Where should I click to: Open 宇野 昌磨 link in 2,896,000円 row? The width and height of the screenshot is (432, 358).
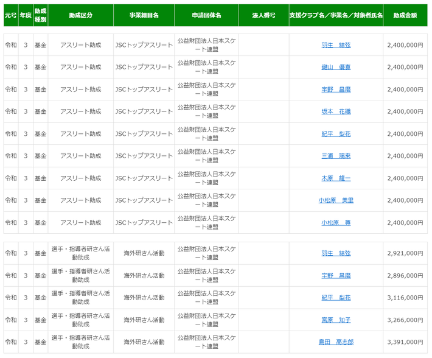[x=336, y=275]
